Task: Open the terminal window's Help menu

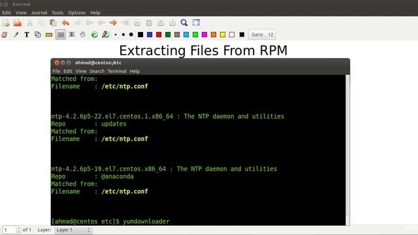Action: pos(135,71)
